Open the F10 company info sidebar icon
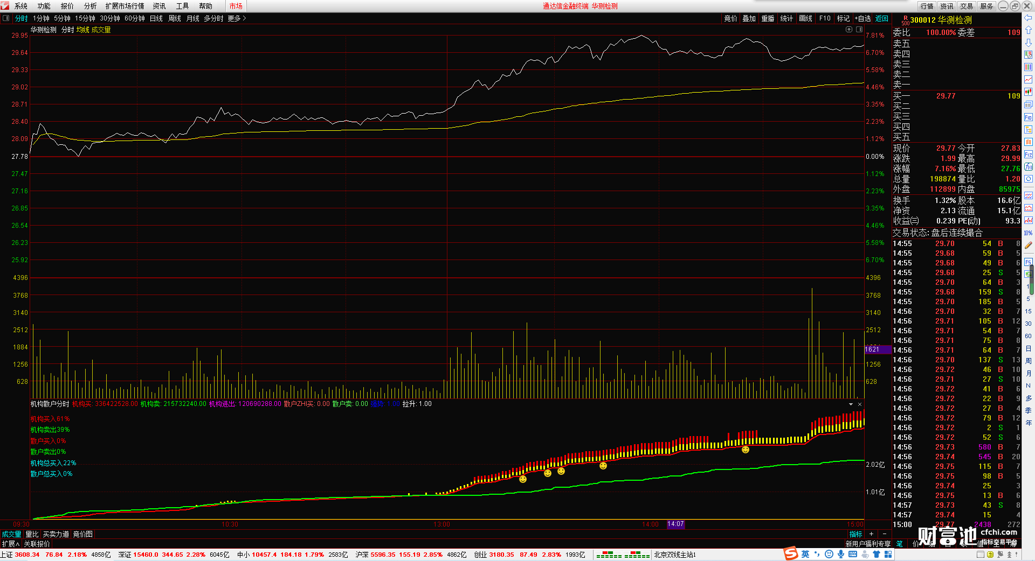The width and height of the screenshot is (1035, 561). click(1028, 117)
